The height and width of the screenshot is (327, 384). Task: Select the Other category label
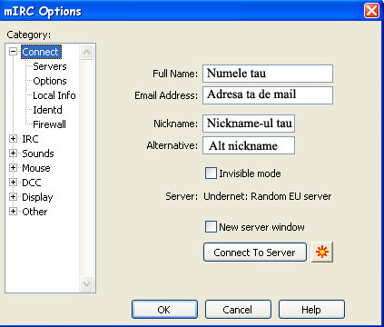click(x=34, y=212)
